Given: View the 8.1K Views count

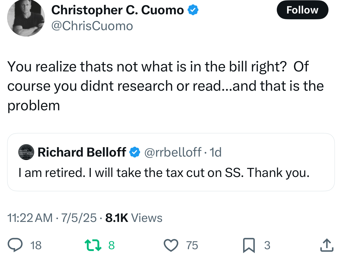Looking at the screenshot, I should (134, 218).
